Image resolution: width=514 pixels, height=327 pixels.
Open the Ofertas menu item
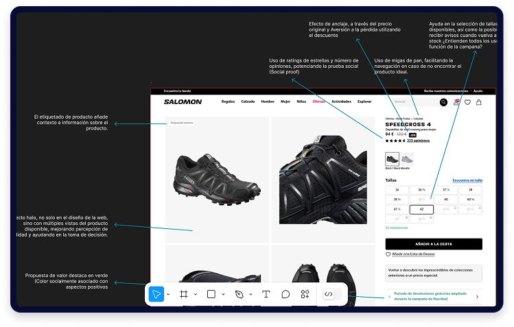click(x=318, y=101)
